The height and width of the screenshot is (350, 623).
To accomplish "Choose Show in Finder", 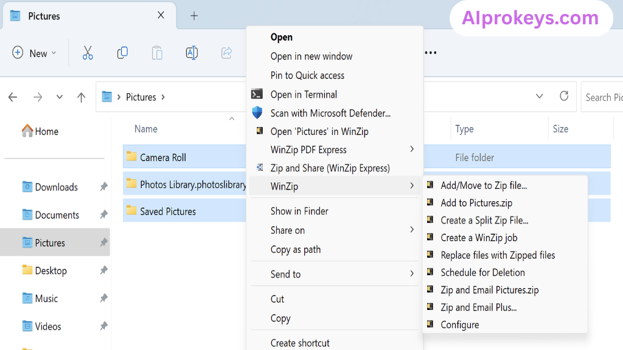I will pos(299,211).
